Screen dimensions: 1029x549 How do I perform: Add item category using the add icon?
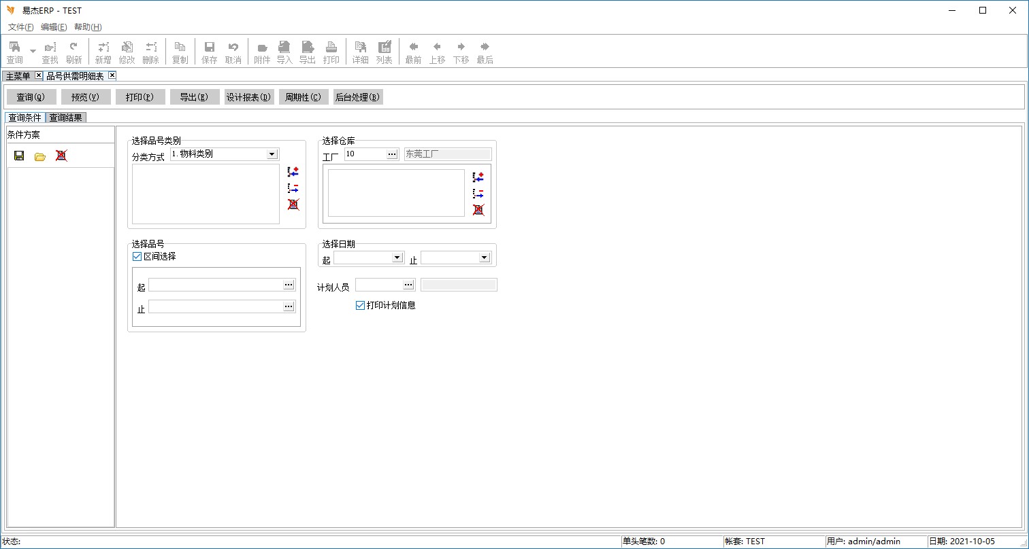pos(293,172)
